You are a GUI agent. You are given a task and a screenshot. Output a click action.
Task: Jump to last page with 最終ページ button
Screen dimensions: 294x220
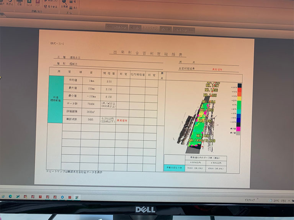pyautogui.click(x=184, y=30)
